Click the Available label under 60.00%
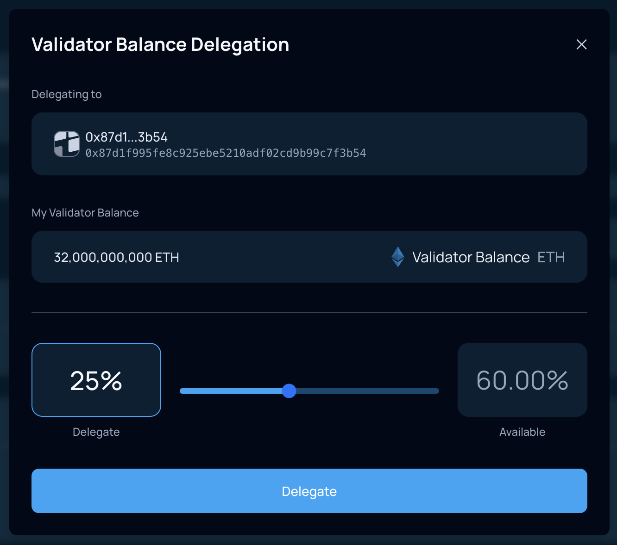Screen dimensions: 617x545 (x=523, y=432)
